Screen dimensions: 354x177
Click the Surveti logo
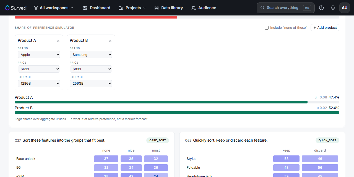pyautogui.click(x=16, y=8)
